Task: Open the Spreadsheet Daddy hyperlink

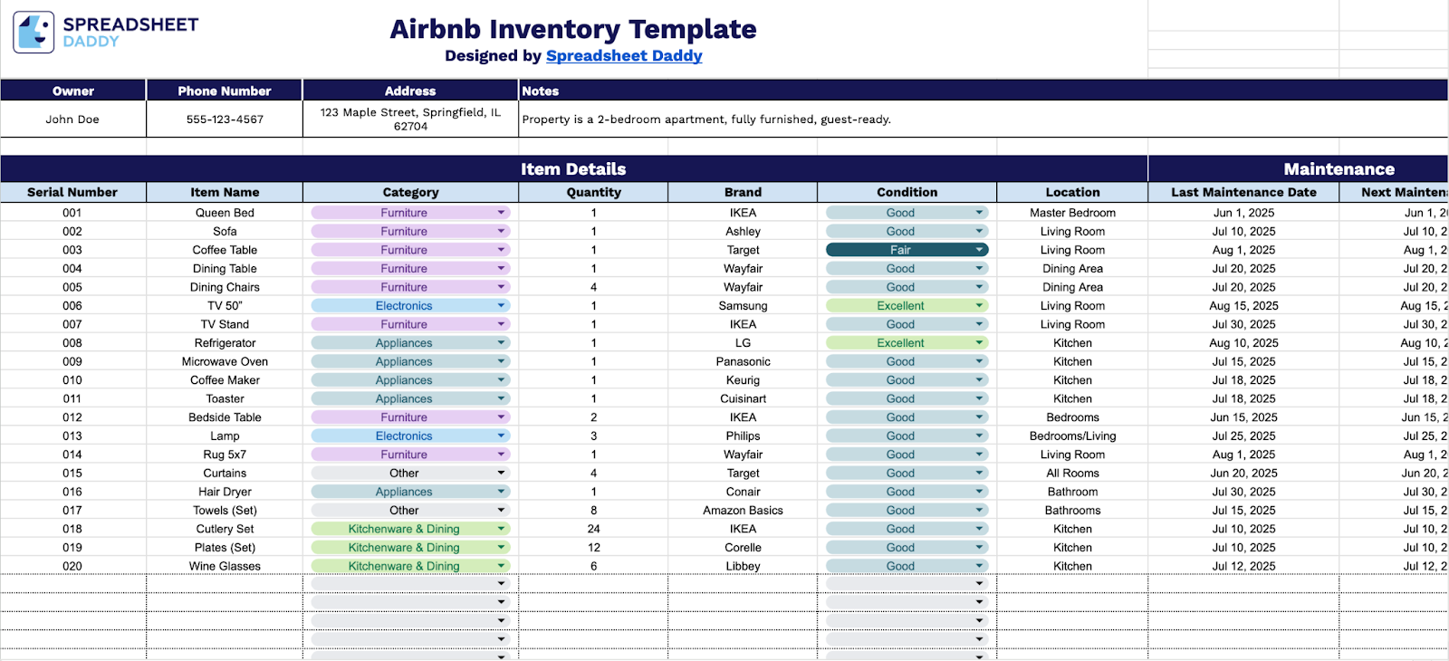Action: click(623, 56)
